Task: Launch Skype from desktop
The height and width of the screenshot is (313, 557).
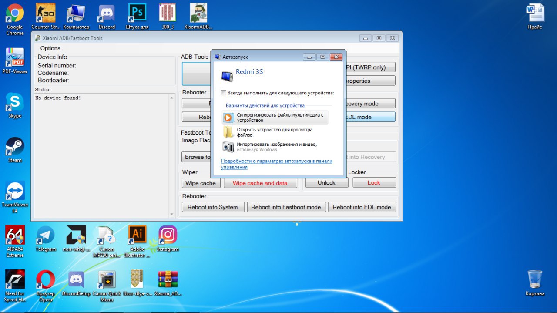Action: [x=15, y=105]
